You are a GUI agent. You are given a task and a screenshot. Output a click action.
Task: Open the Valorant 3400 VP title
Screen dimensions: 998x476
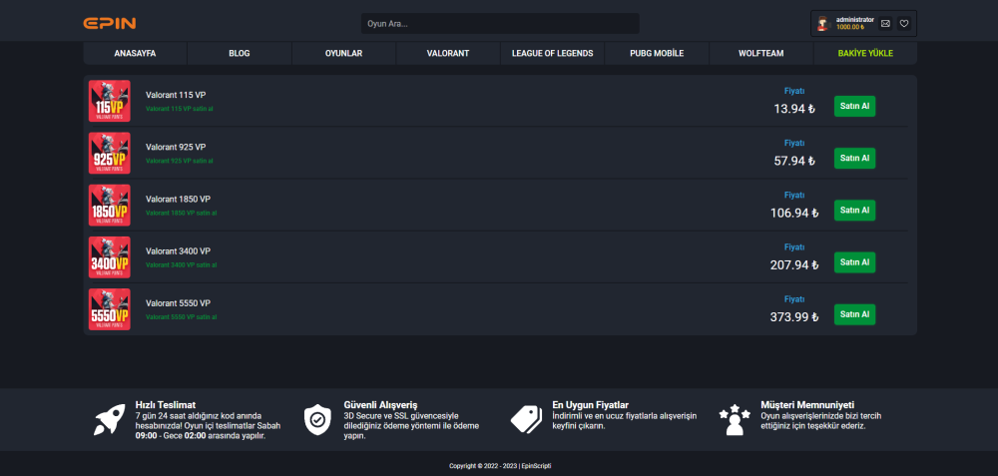click(179, 251)
